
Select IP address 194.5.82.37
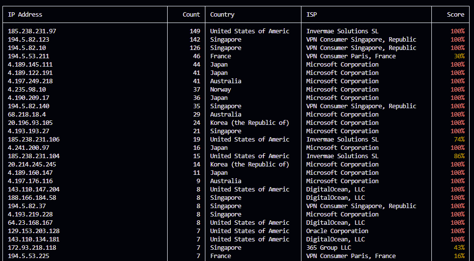click(27, 206)
